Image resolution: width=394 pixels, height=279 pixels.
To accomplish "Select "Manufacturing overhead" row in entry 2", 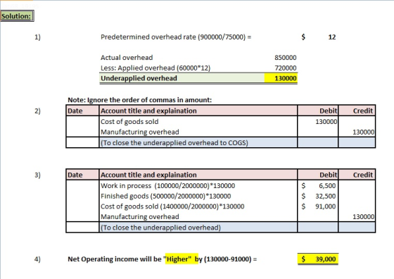I will [x=140, y=132].
